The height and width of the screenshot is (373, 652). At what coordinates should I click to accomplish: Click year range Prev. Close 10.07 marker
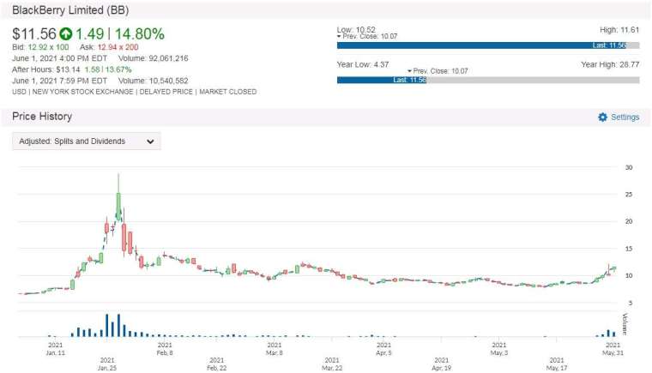click(x=438, y=71)
